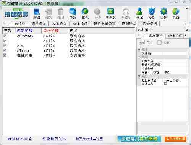Click the 按键精灵 logo in toolbar

click(16, 14)
